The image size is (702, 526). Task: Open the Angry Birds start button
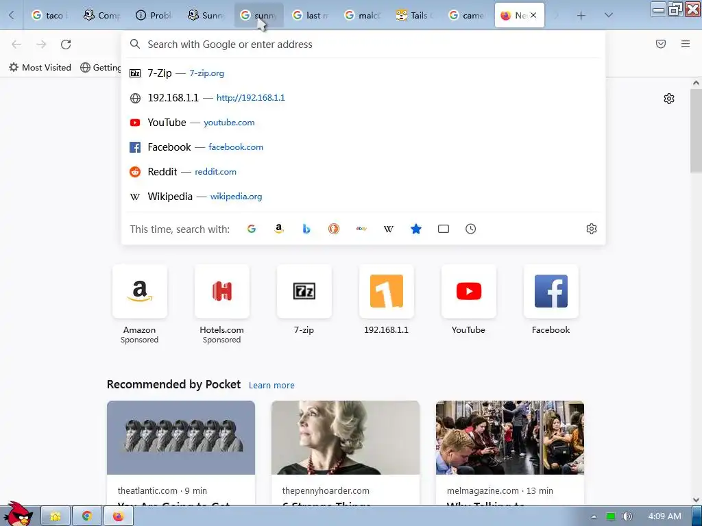pyautogui.click(x=17, y=514)
